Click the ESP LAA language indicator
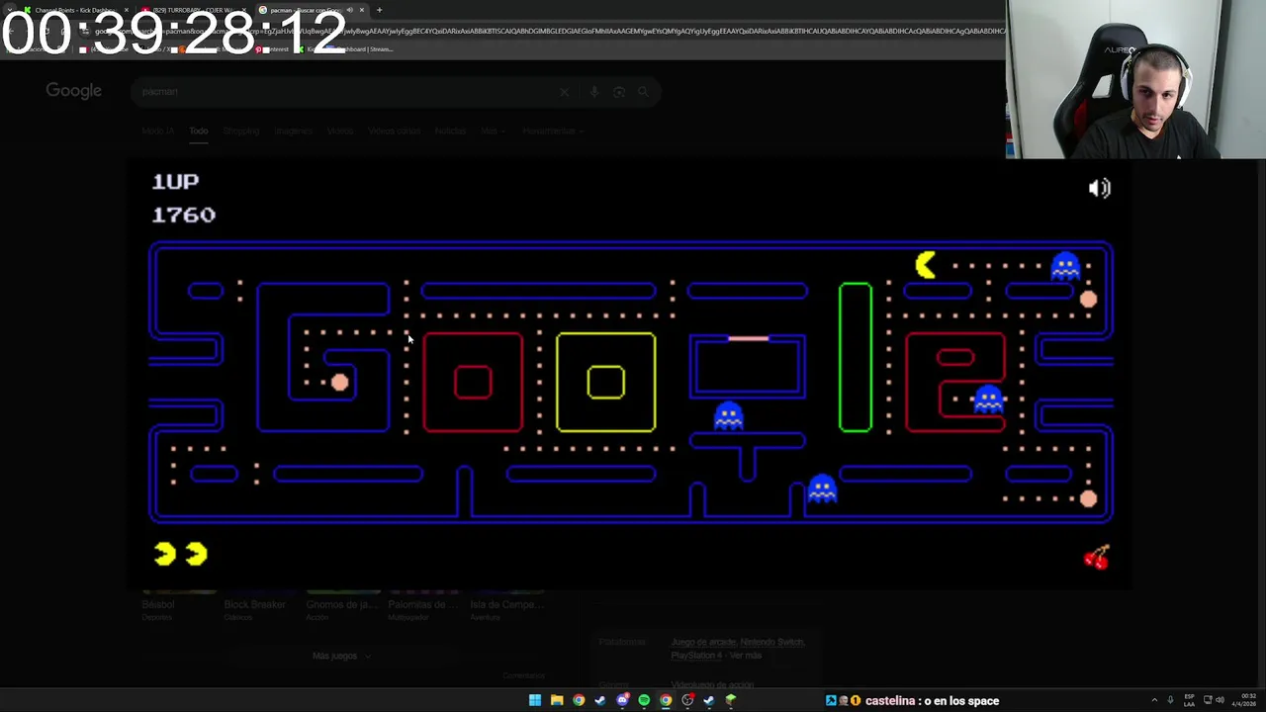The width and height of the screenshot is (1266, 712). (x=1189, y=700)
